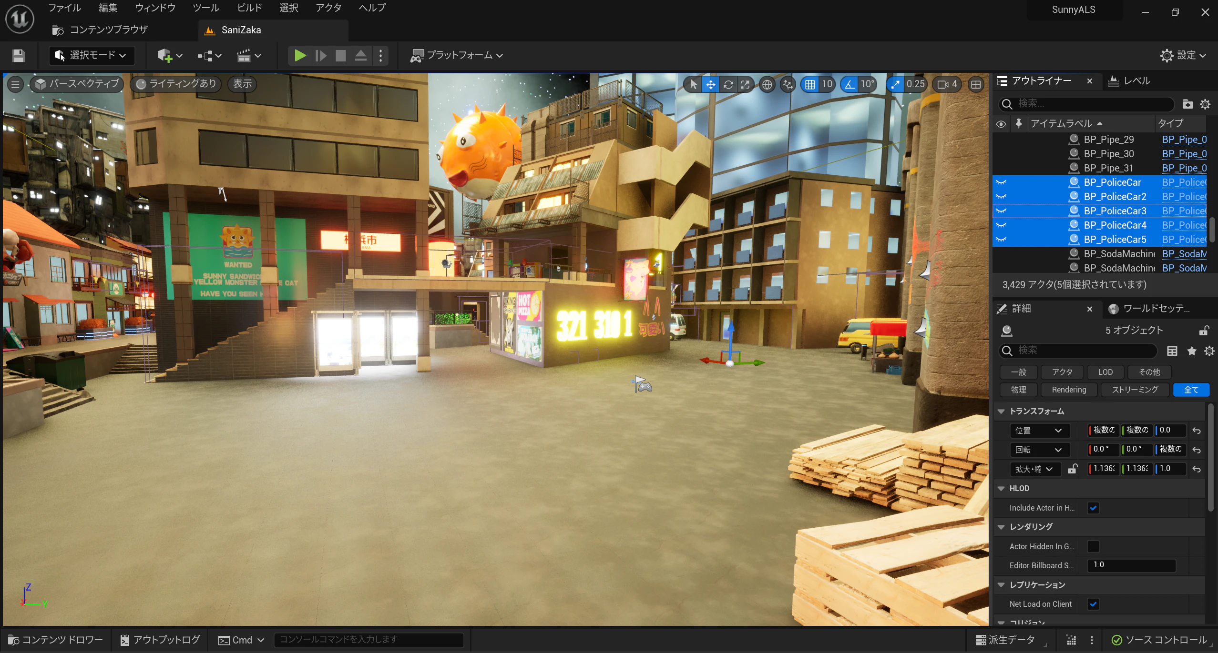Screen dimensions: 1218x653
Task: Open the play options three-dot menu
Action: point(380,56)
